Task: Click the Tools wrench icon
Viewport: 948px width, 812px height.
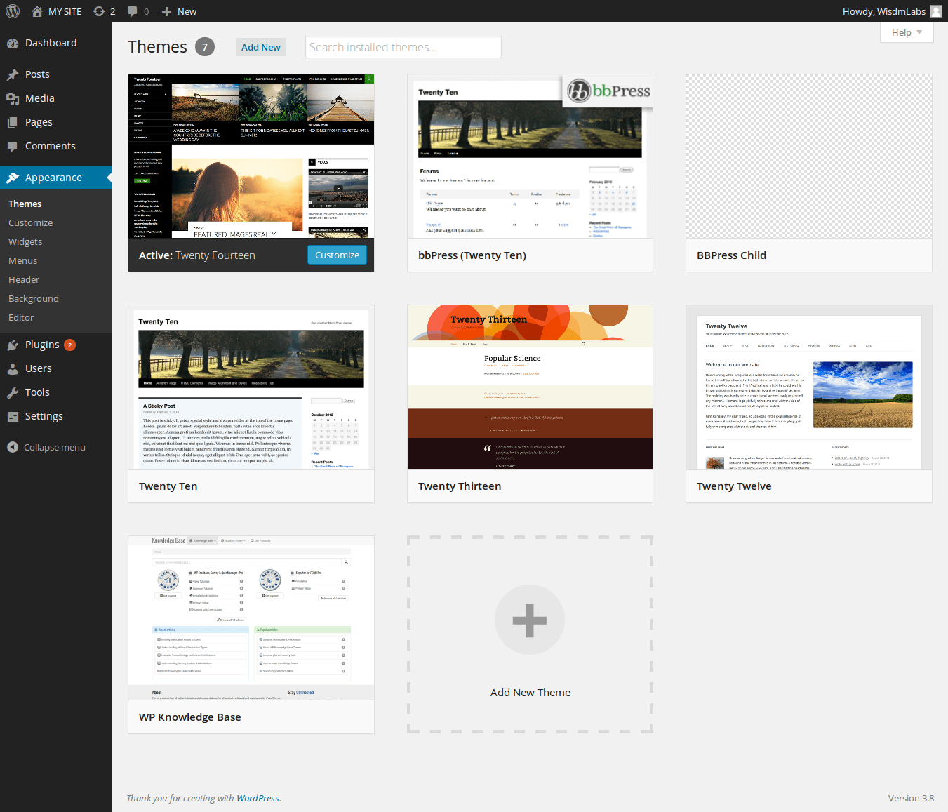Action: [13, 392]
